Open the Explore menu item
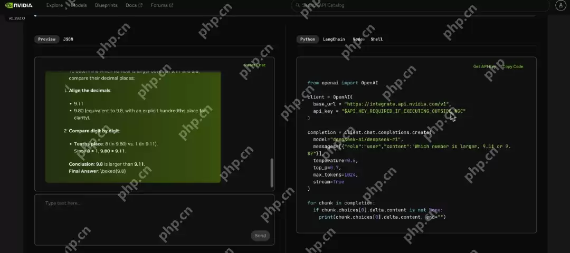570x253 pixels. tap(54, 5)
